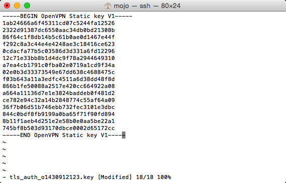Click the line starting with f292c8a3
The width and height of the screenshot is (286, 183).
(x=59, y=44)
